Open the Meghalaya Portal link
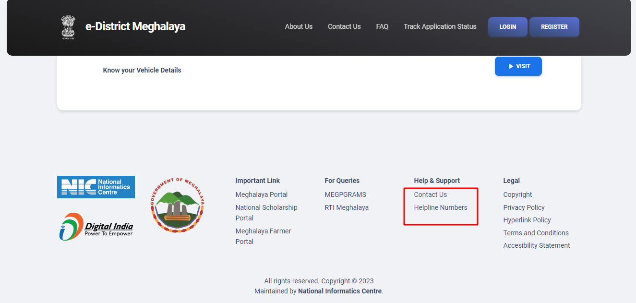636x303 pixels. (261, 194)
